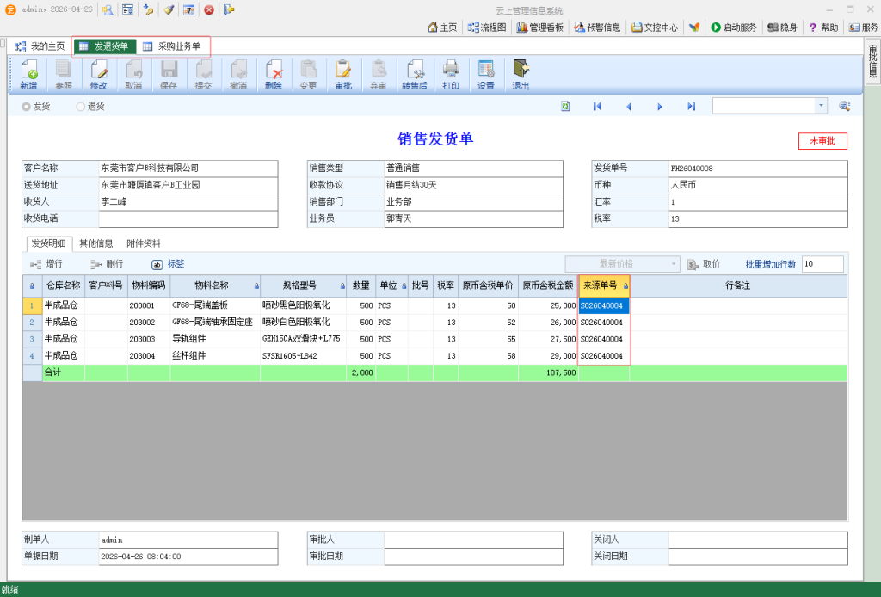Click the 修改 (Edit) toolbar icon

pyautogui.click(x=99, y=75)
